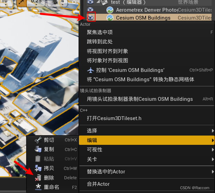
Task: Toggle the scale snapping arrow button
Action: tap(21, 3)
